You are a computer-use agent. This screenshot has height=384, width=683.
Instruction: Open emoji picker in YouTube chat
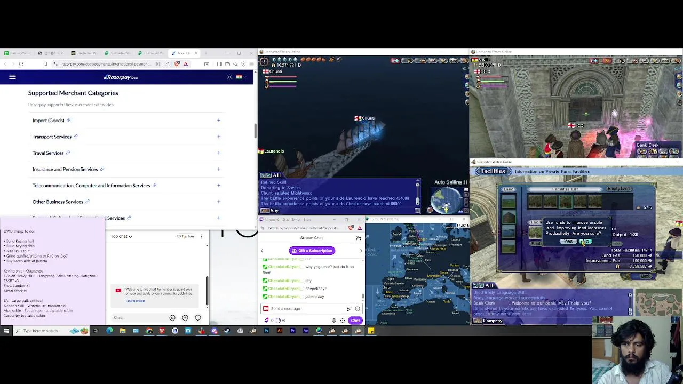(x=172, y=318)
